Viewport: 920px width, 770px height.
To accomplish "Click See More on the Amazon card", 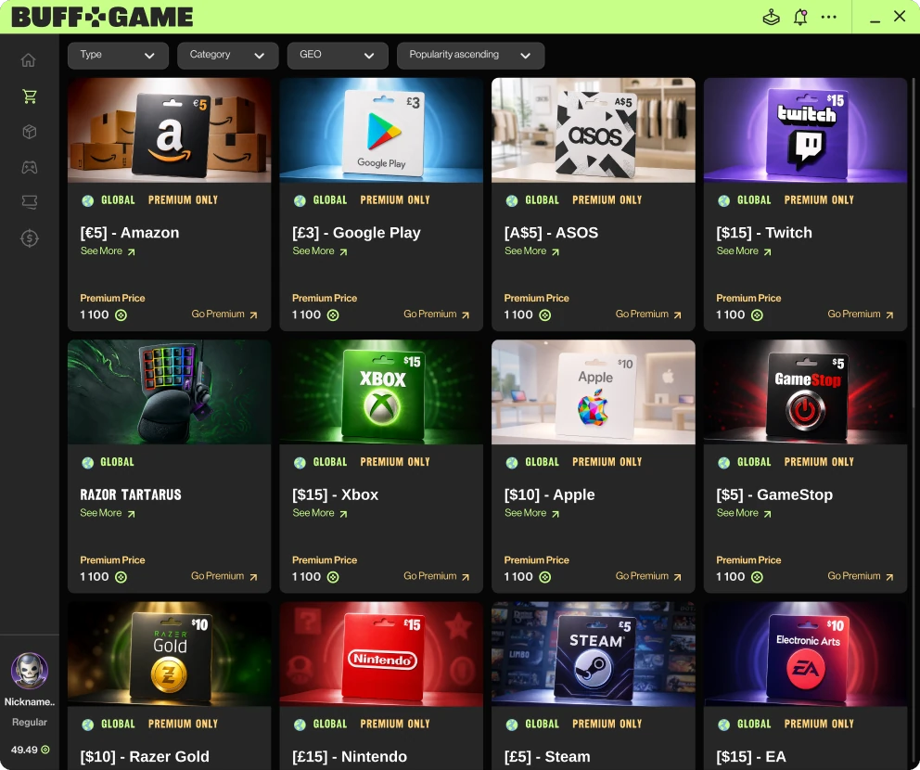I will 108,251.
